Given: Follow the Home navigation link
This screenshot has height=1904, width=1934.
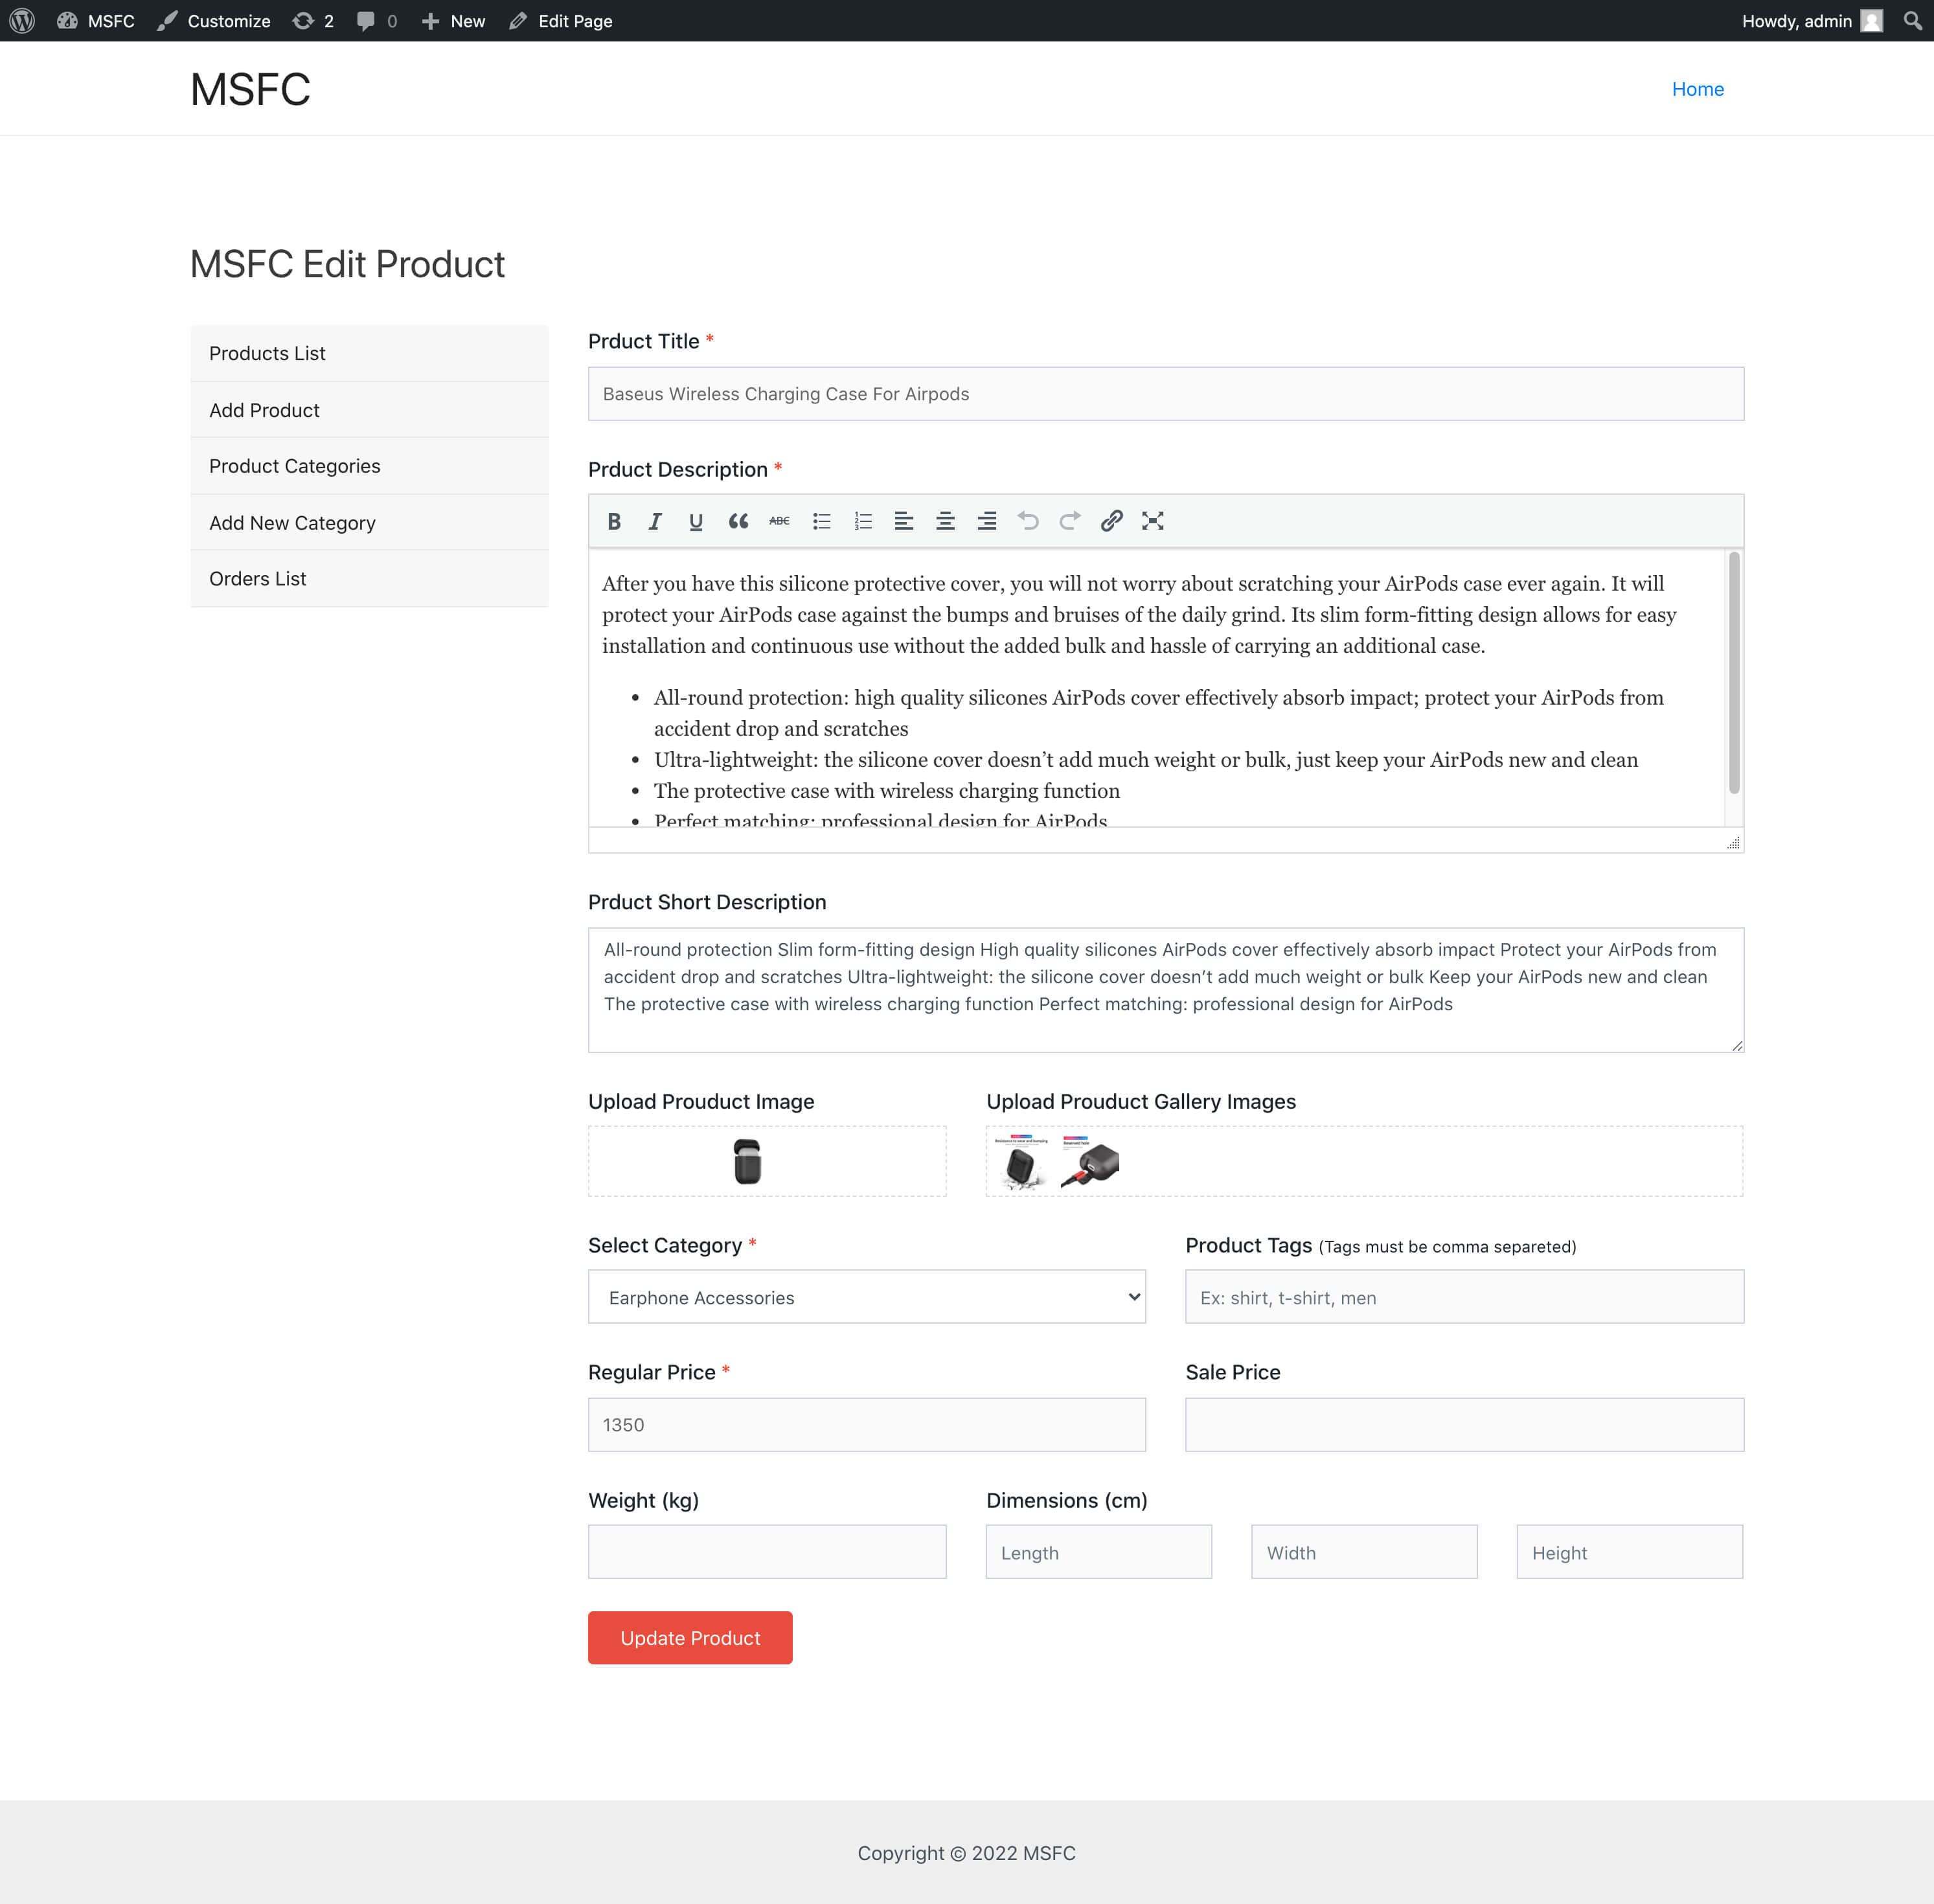Looking at the screenshot, I should coord(1697,89).
